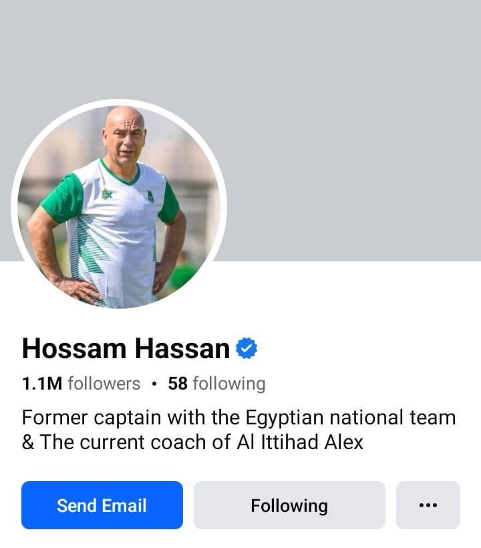Click the bio line mentioning Egyptian national team

coord(239,418)
